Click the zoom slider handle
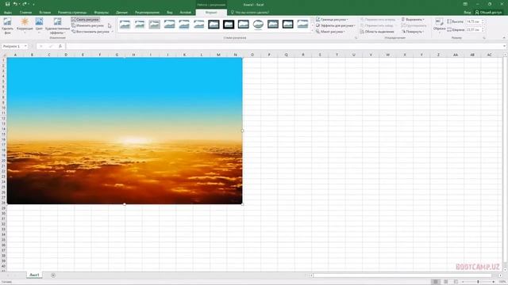 [x=478, y=282]
